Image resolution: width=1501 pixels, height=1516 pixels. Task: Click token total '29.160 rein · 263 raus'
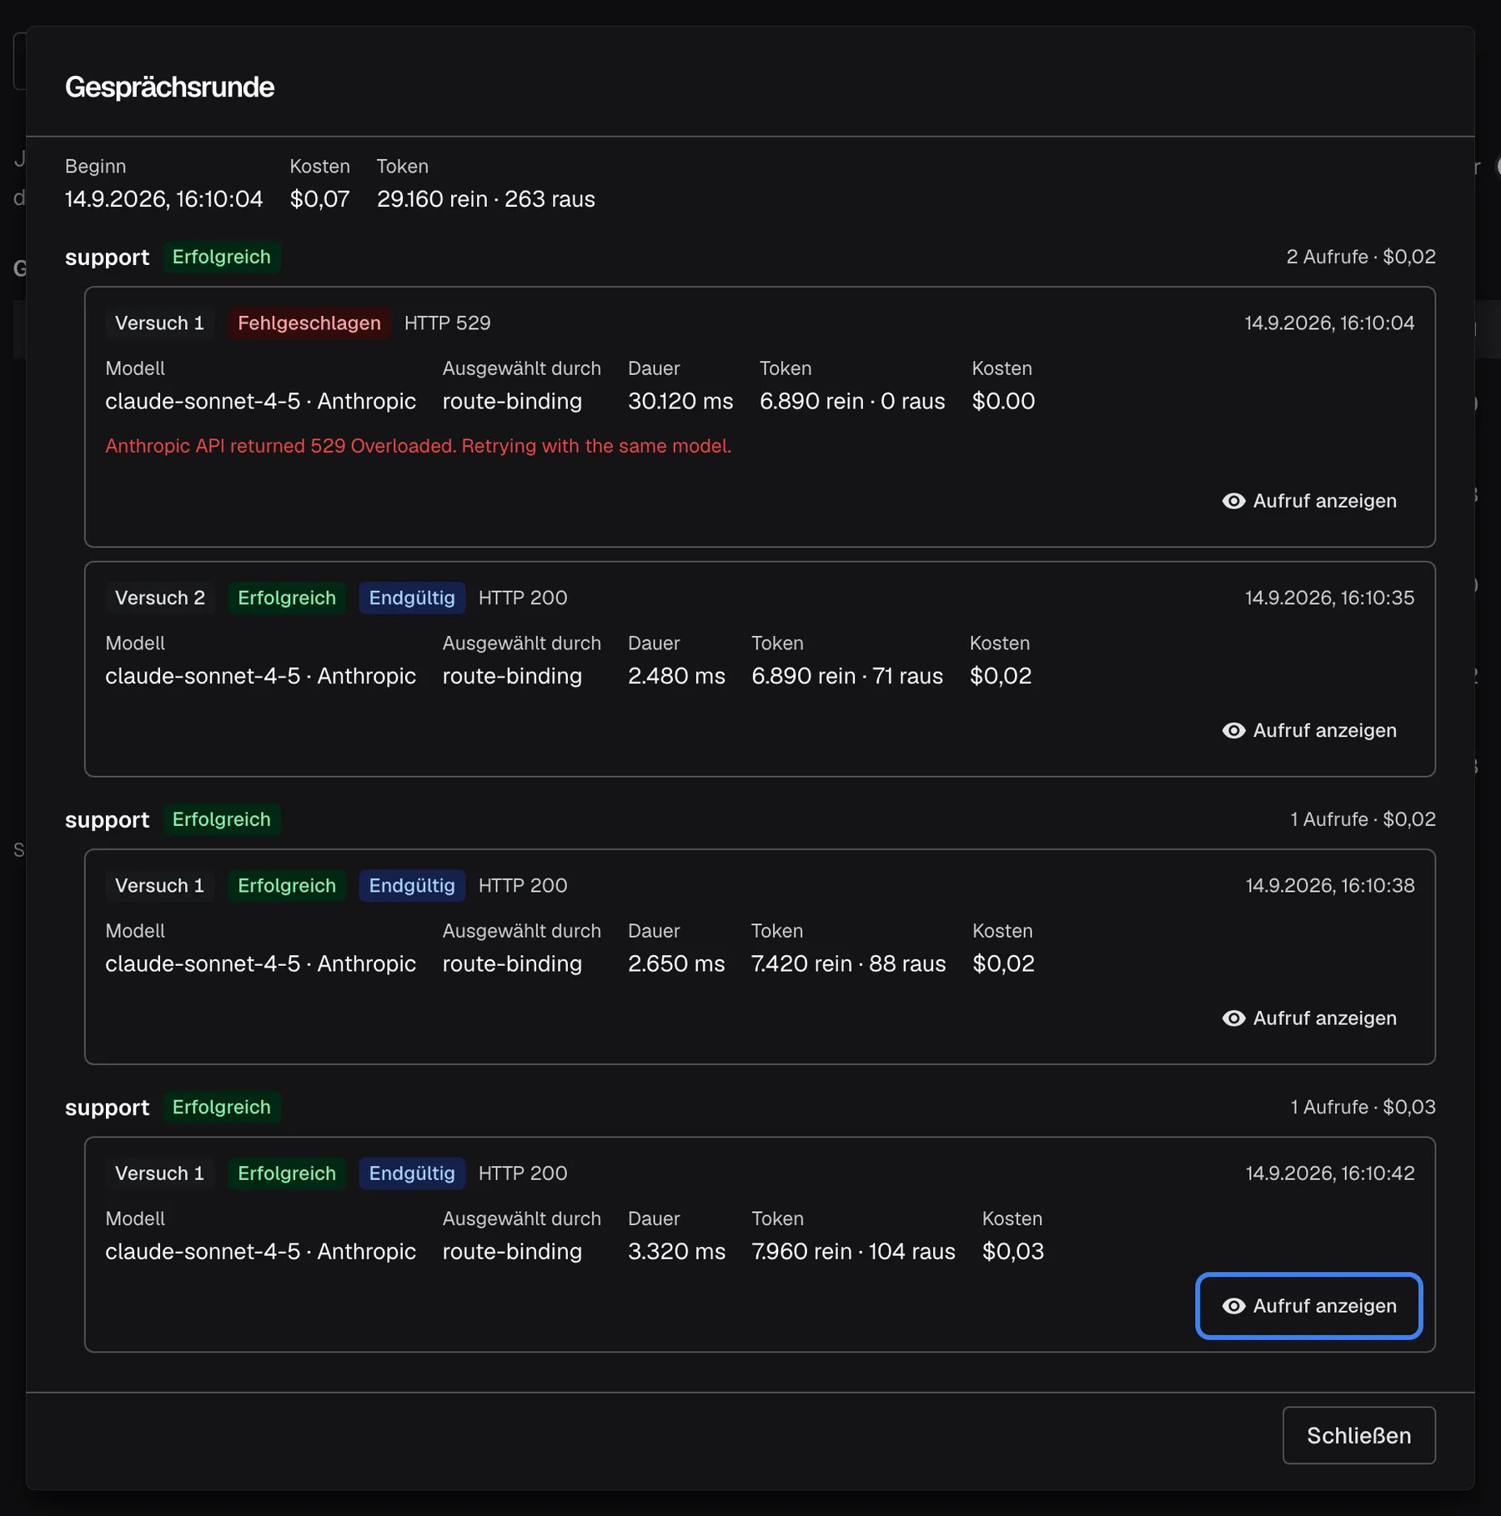pyautogui.click(x=485, y=199)
